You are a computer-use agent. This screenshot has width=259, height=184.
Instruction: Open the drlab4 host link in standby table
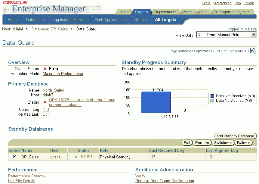(55, 157)
